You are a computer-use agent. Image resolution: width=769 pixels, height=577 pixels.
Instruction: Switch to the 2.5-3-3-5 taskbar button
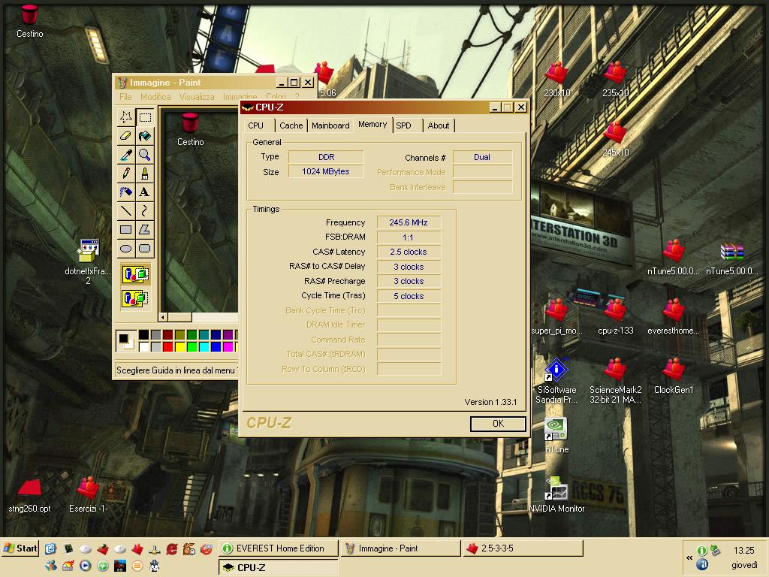(x=523, y=548)
